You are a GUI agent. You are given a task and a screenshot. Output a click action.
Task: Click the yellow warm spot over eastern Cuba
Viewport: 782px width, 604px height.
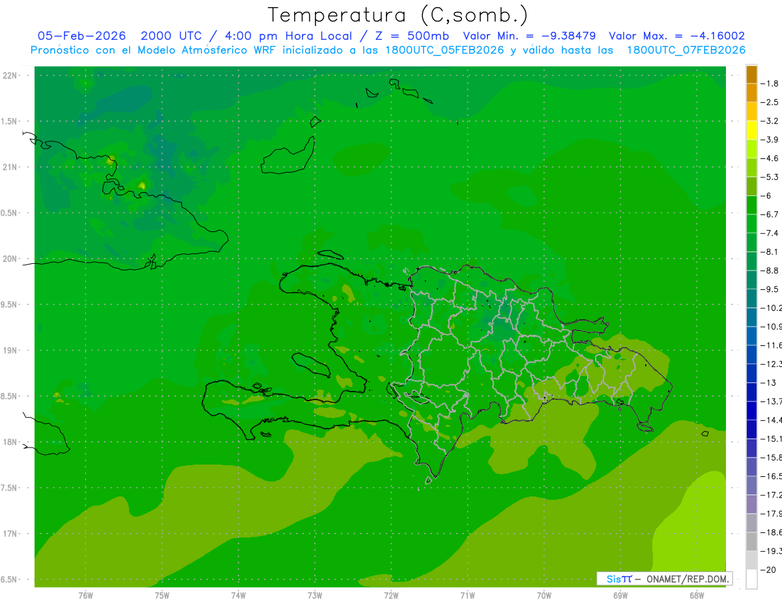(141, 186)
